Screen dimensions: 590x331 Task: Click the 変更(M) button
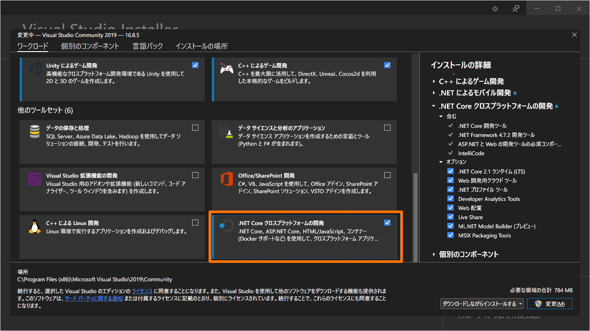(x=550, y=304)
